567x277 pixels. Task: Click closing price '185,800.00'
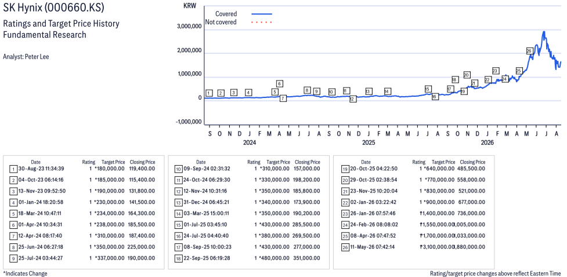click(306, 191)
